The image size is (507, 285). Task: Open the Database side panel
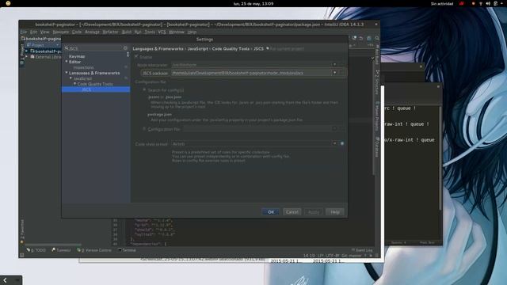(377, 147)
